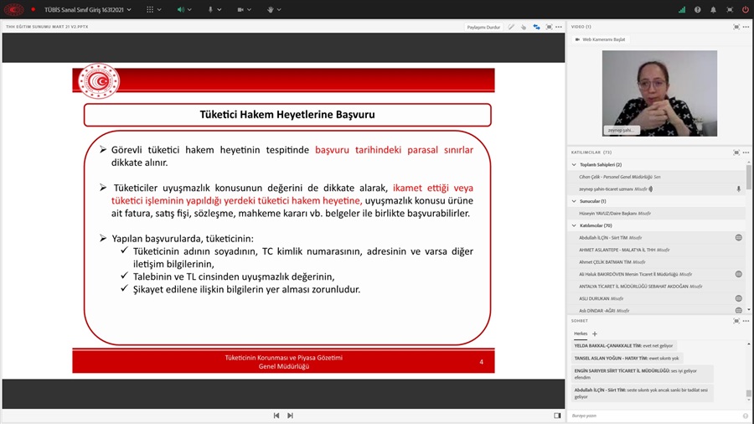Toggle the webcam icon in top bar
This screenshot has height=424, width=754.
pyautogui.click(x=240, y=9)
